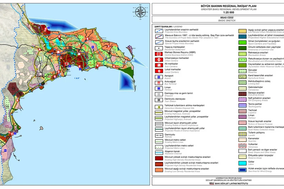Click the Landfill grid swatch

[242, 134]
